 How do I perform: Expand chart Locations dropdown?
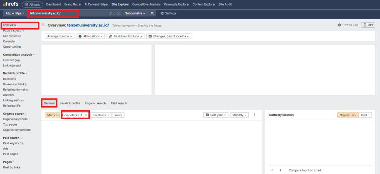(101, 115)
